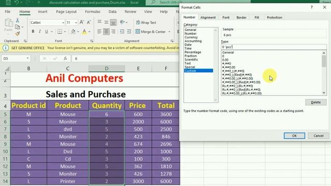
Task: Switch to the Data ribbon tab
Action: pyautogui.click(x=113, y=11)
